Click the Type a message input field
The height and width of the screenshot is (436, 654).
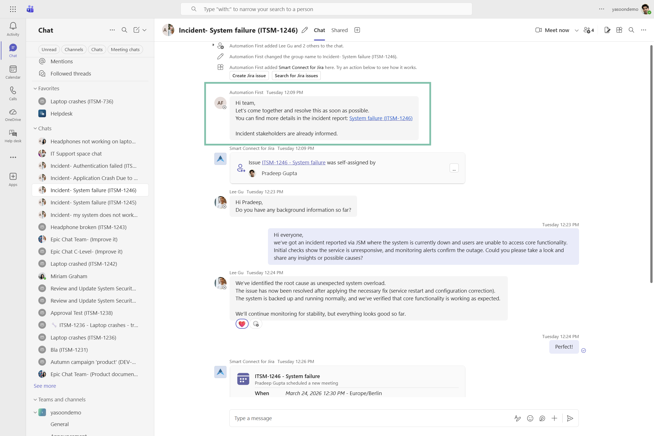pos(369,418)
